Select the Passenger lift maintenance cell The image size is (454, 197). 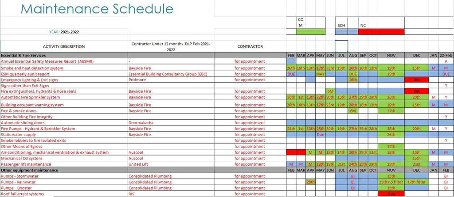point(64,164)
